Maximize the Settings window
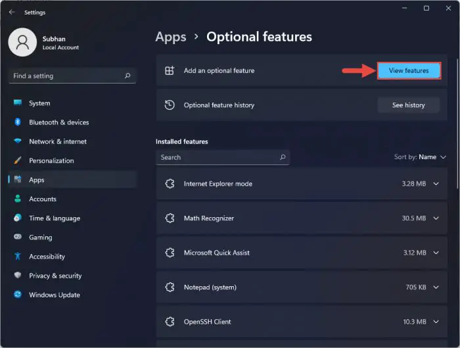Viewport: 460px width, 348px height. click(426, 8)
